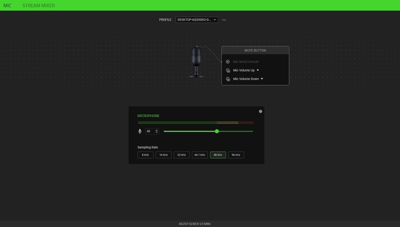Screen dimensions: 400x227
Task: Switch to the STREAM MIXER tab
Action: click(38, 5)
